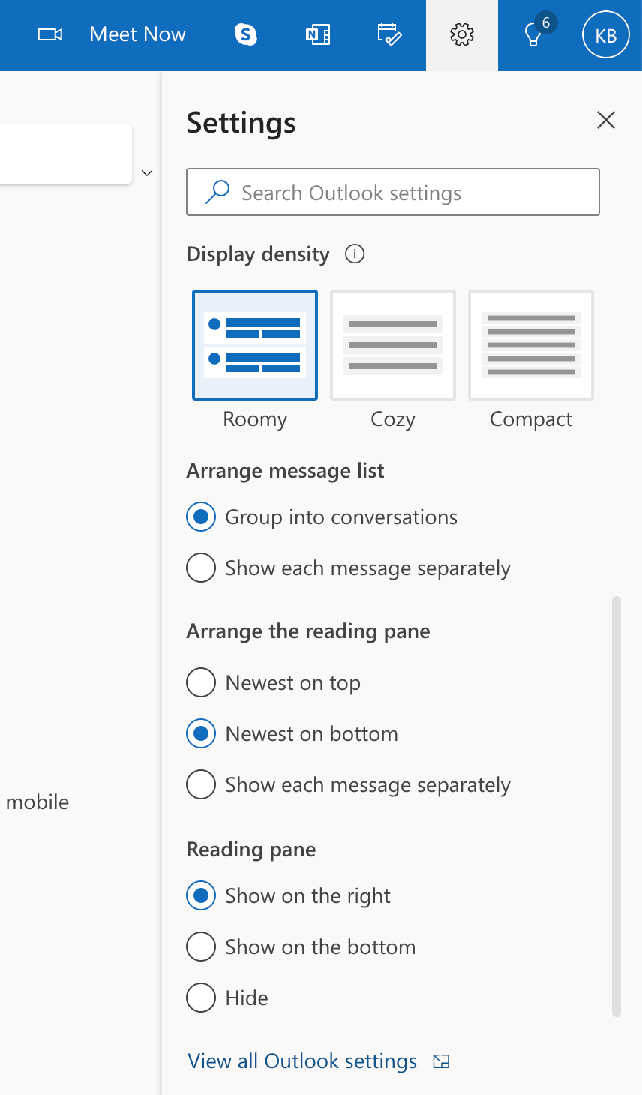Open the Settings gear
Image resolution: width=642 pixels, height=1095 pixels.
461,34
